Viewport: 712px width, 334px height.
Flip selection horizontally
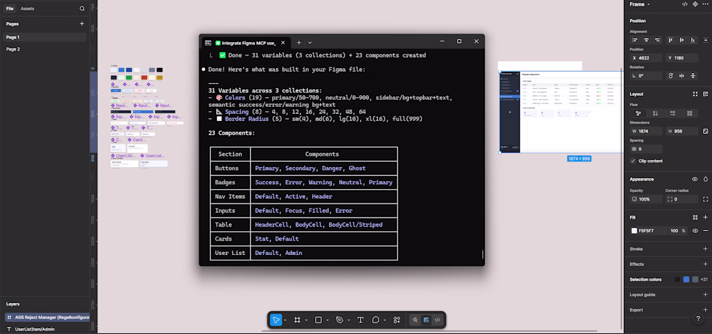click(x=682, y=76)
